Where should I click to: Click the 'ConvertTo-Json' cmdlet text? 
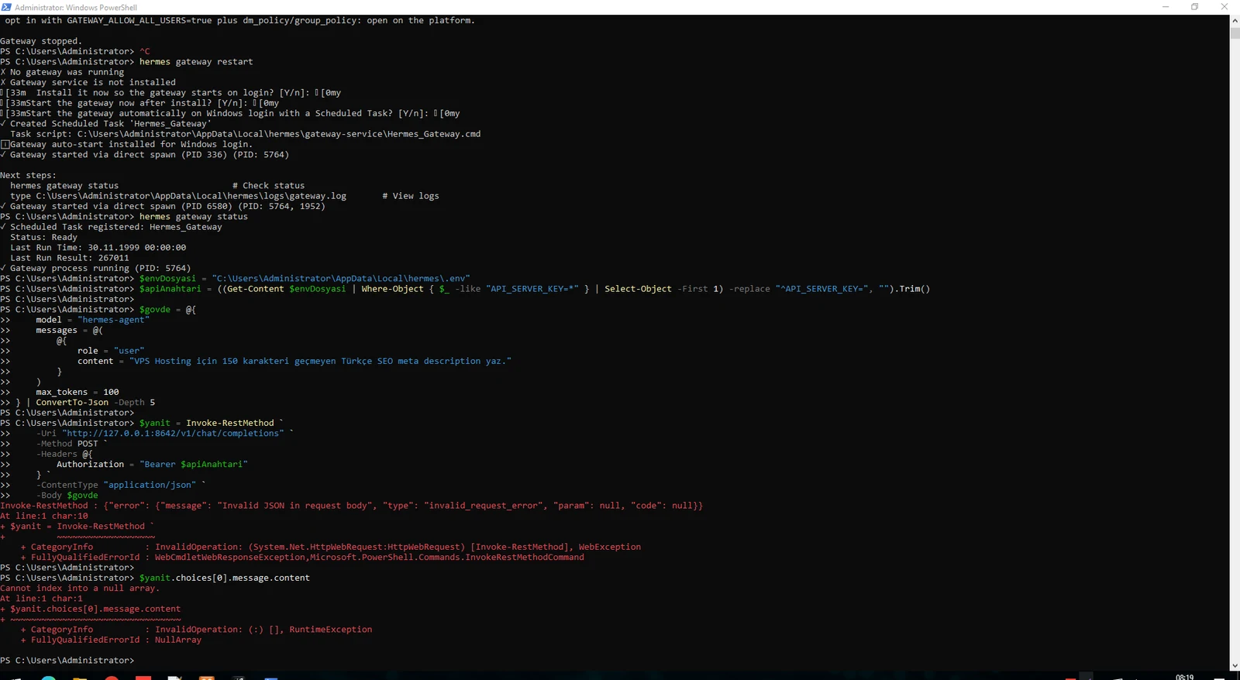tap(72, 403)
